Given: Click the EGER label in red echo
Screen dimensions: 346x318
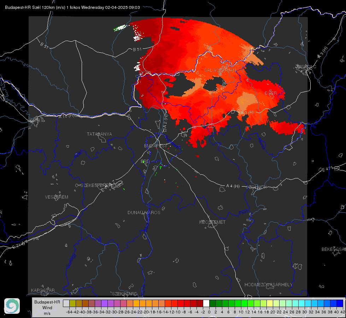Looking at the screenshot, I should pyautogui.click(x=271, y=93).
